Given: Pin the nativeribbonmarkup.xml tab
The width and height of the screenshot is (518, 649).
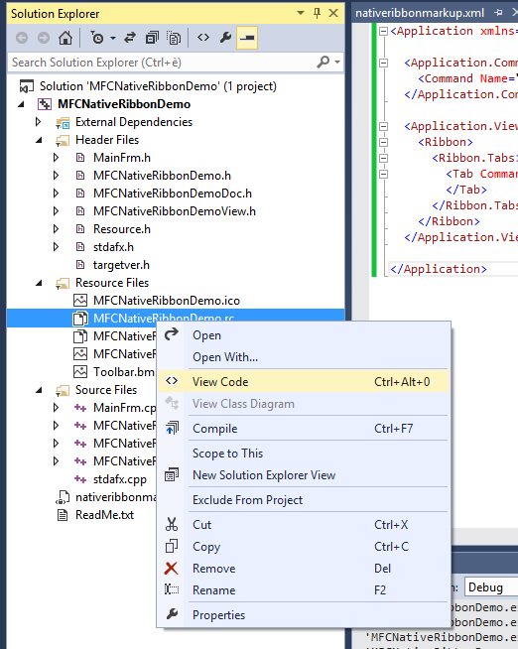Looking at the screenshot, I should pos(498,13).
